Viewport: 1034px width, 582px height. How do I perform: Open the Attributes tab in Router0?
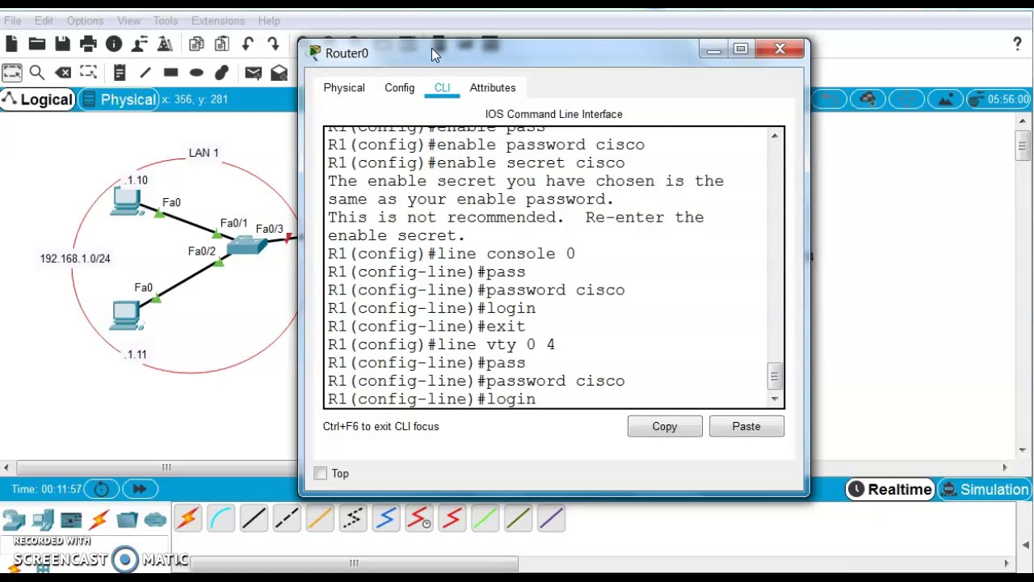pyautogui.click(x=493, y=88)
